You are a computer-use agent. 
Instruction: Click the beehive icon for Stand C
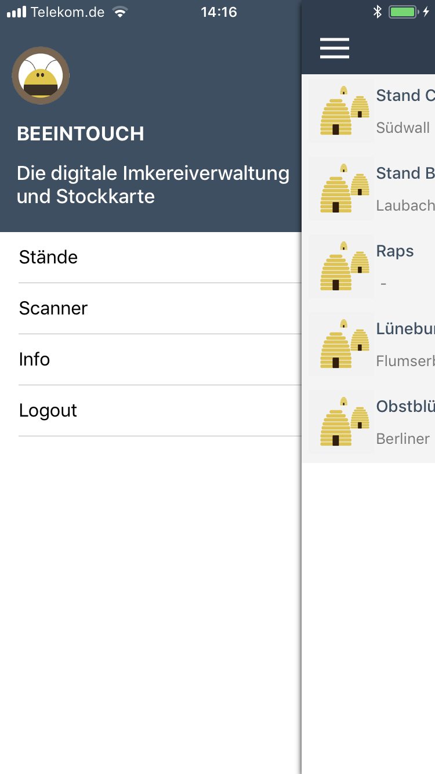tap(345, 111)
